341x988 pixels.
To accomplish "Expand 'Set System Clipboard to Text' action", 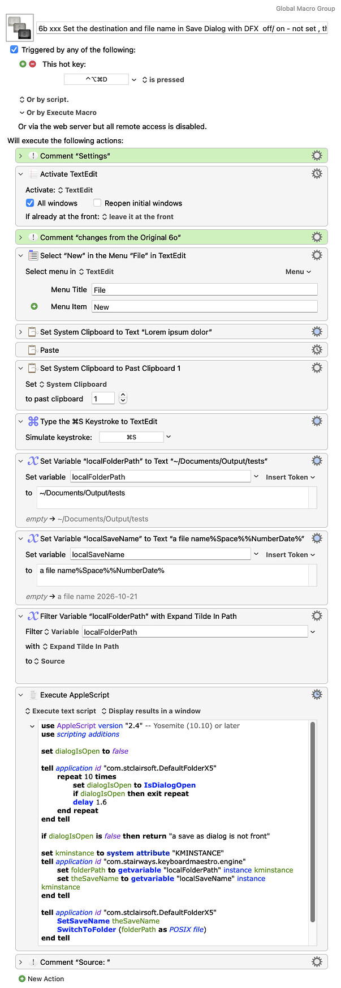I will coord(21,332).
